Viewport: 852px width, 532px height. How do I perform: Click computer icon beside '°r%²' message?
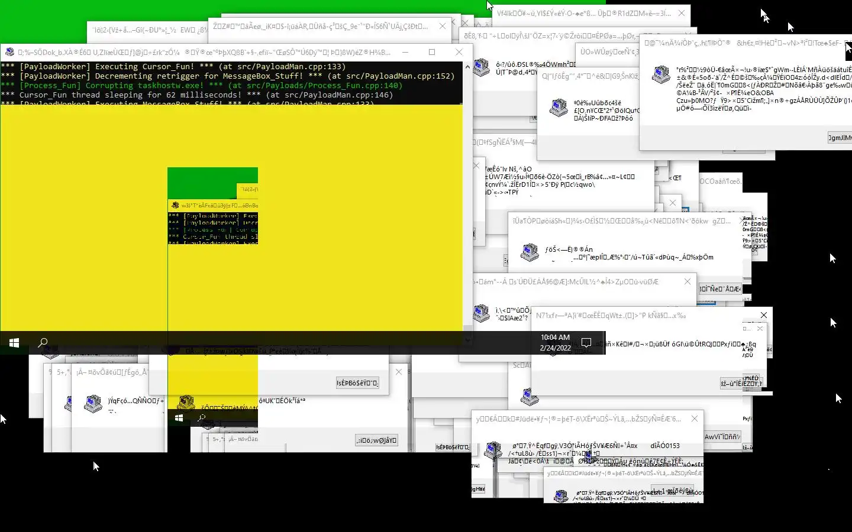[660, 74]
